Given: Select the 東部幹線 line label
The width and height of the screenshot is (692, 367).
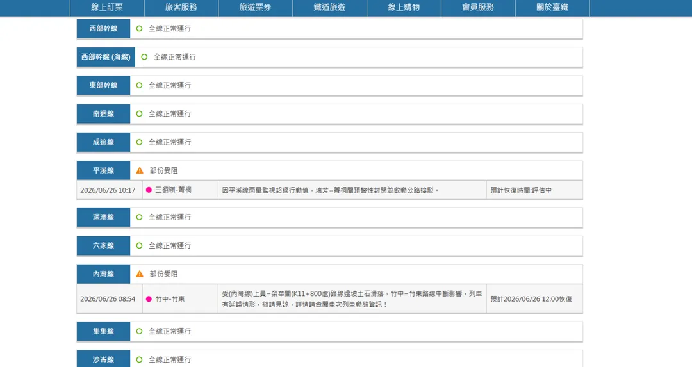Looking at the screenshot, I should click(x=103, y=86).
